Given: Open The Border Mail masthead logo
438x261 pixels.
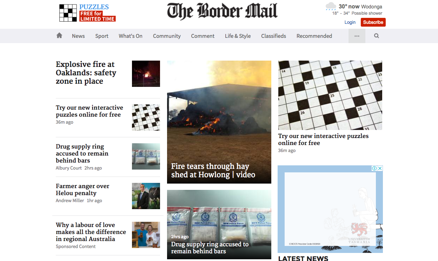Looking at the screenshot, I should [x=222, y=11].
